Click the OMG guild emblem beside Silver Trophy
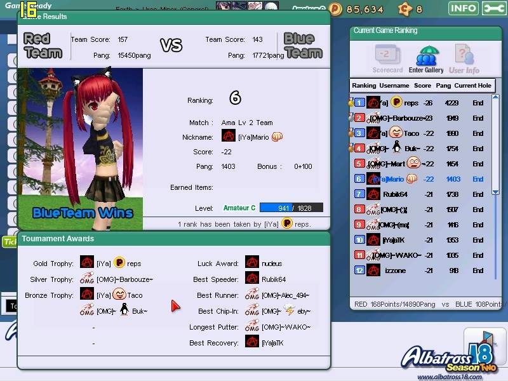 [x=87, y=278]
